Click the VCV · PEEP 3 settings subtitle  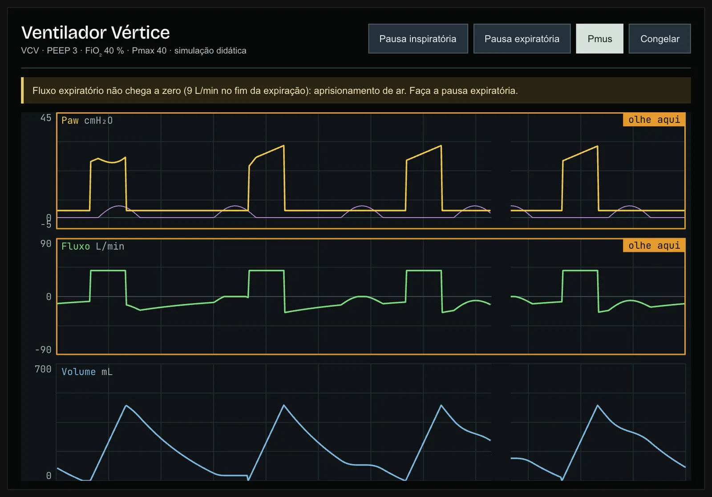click(133, 51)
